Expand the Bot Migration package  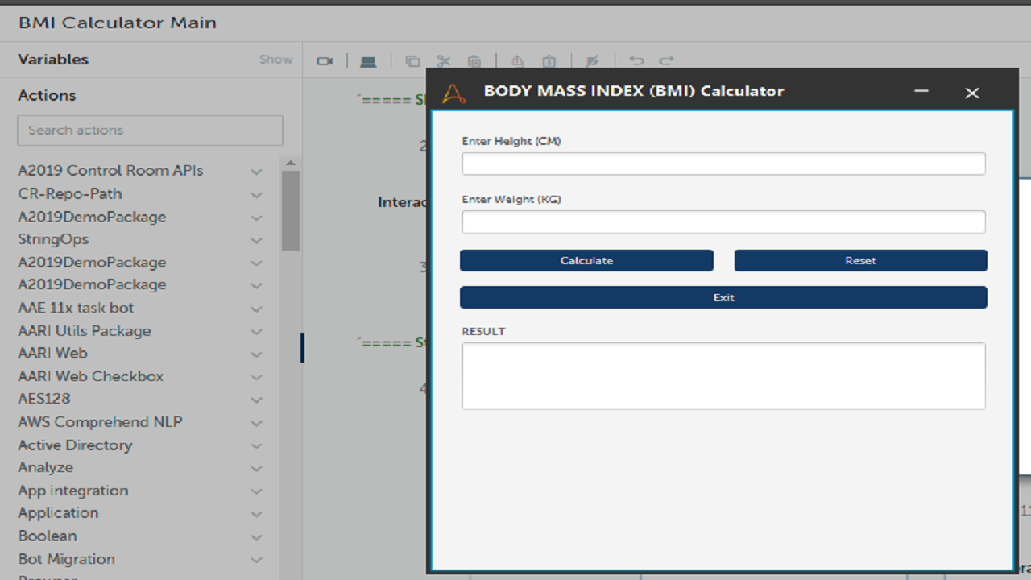point(256,560)
